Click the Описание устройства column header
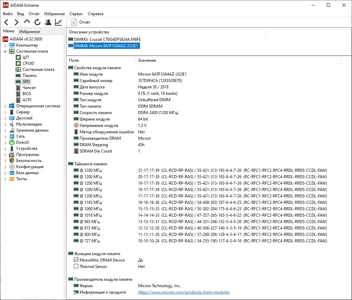 [166, 32]
